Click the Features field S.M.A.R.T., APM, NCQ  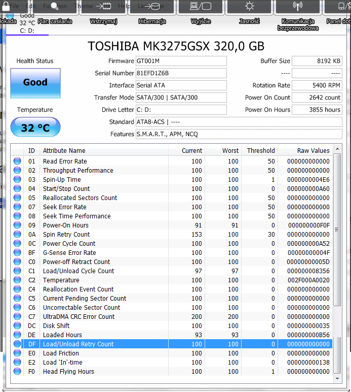pos(239,134)
